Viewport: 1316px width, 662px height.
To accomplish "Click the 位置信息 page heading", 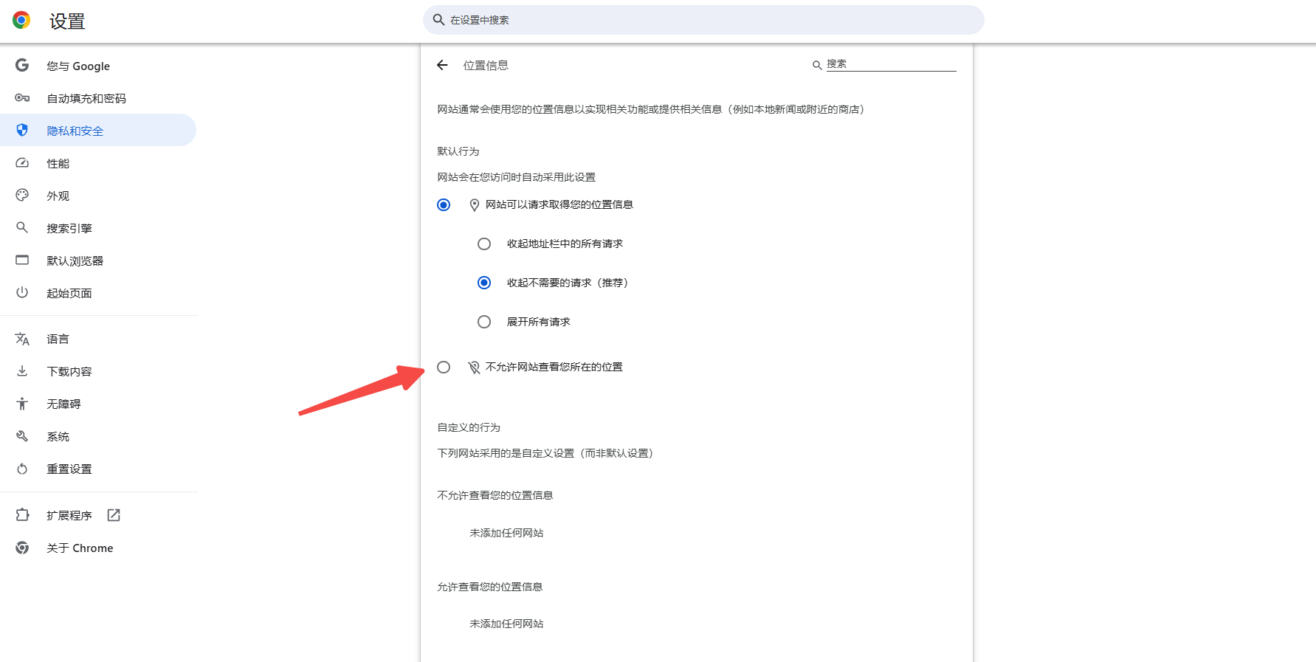I will [486, 65].
